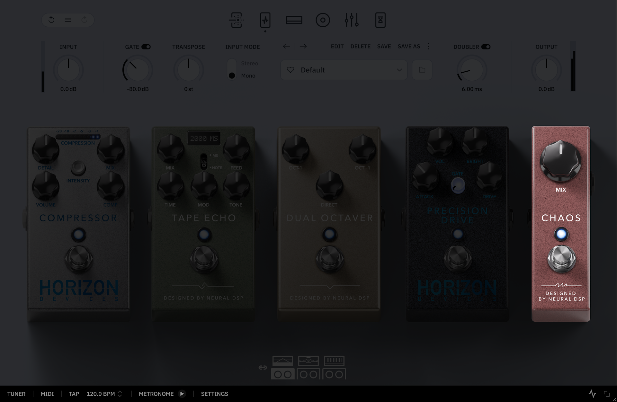Click the window resize icon in the status bar
This screenshot has height=402, width=617.
[607, 394]
